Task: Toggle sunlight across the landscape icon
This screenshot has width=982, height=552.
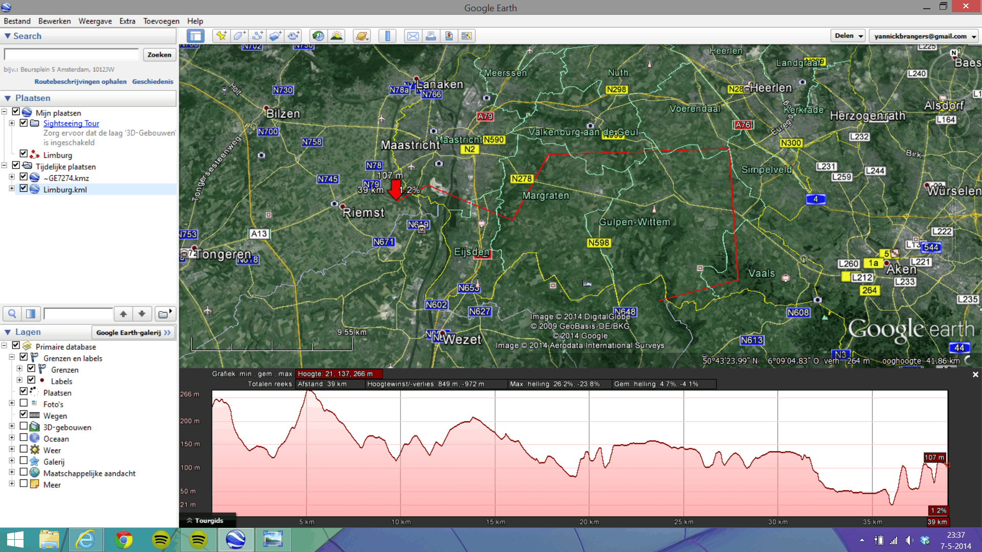Action: coord(337,36)
